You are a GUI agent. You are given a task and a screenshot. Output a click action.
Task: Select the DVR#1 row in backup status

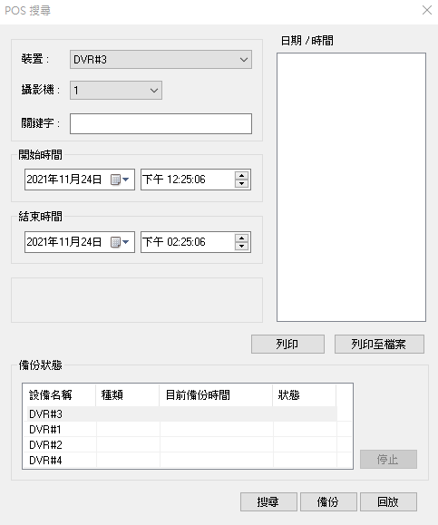(182, 429)
